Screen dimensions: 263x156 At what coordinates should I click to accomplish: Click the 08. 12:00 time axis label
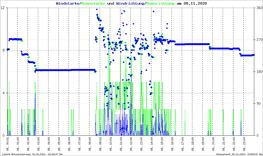coord(131,144)
